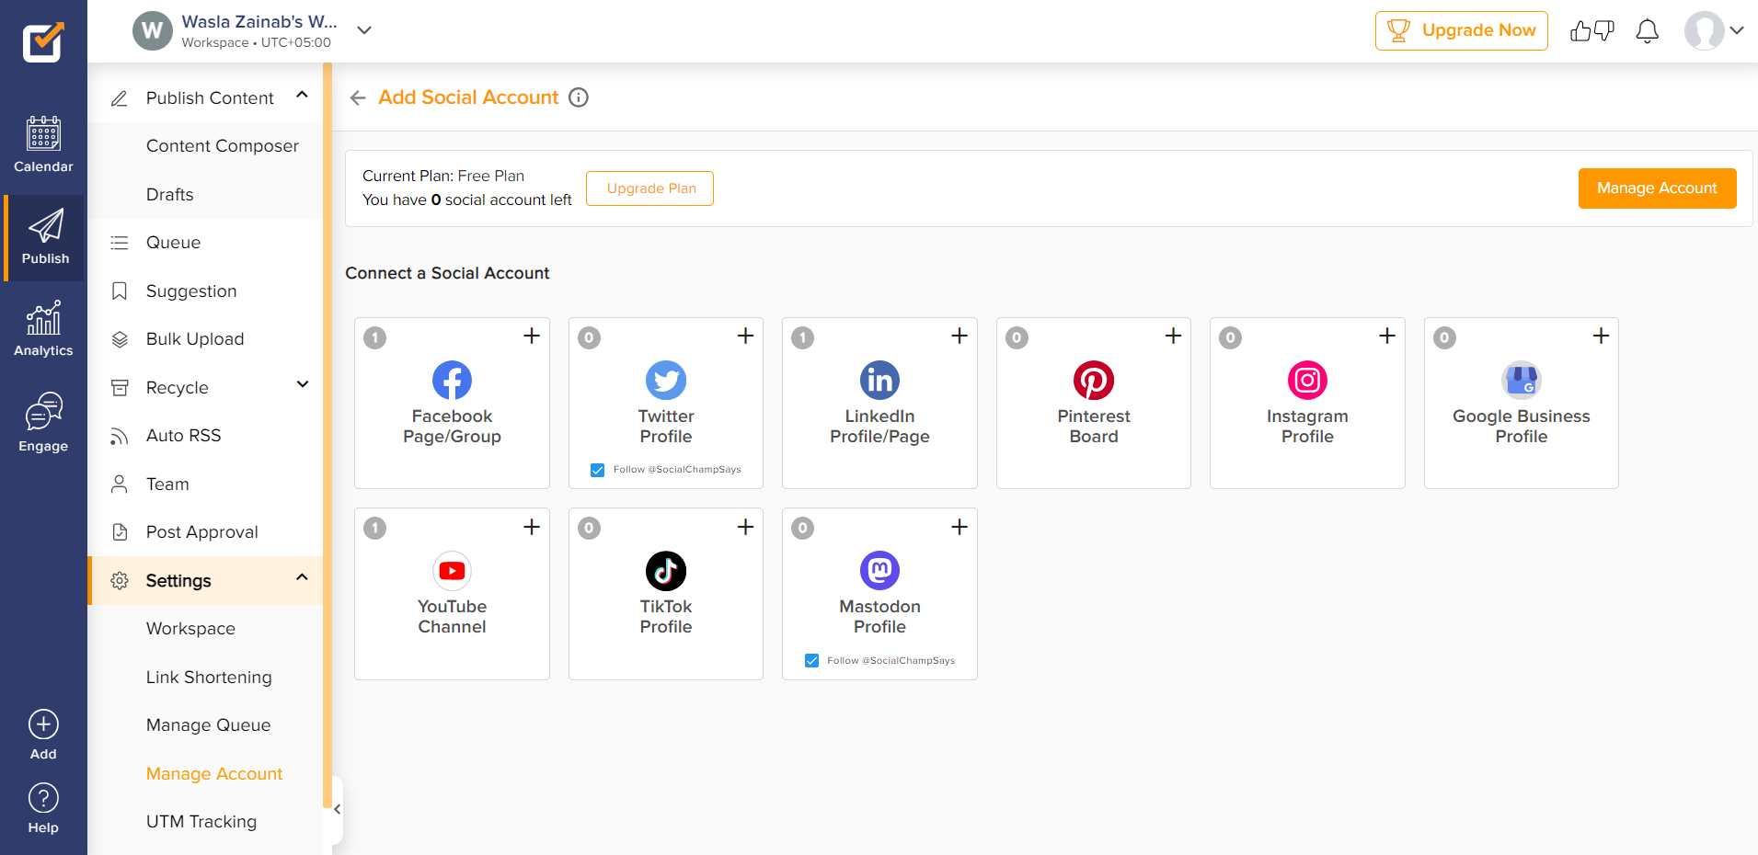Image resolution: width=1758 pixels, height=855 pixels.
Task: Click the sidebar's vertical scrollbar
Action: tap(327, 436)
